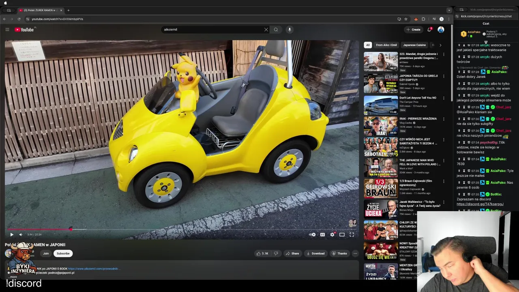This screenshot has width=519, height=292.
Task: Open options menu for '1/3 Braun-Cejrowski' video
Action: [x=444, y=182]
